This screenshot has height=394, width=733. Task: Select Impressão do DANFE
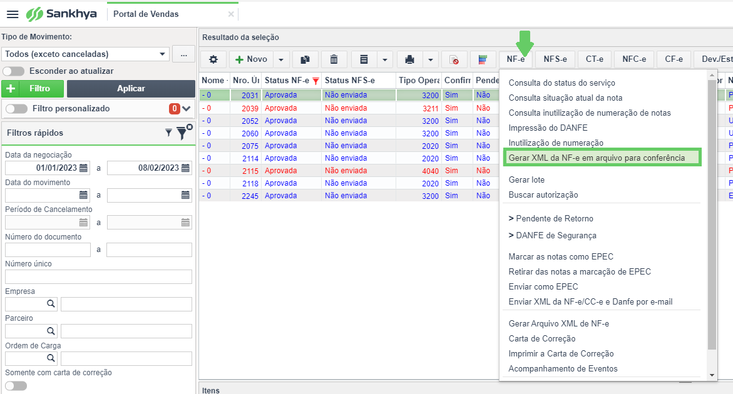coord(548,128)
